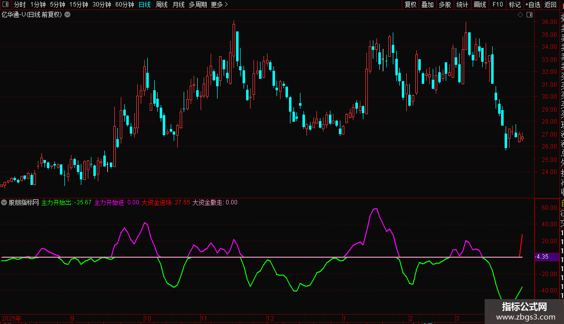Image resolution: width=564 pixels, height=324 pixels.
Task: Add stock with +自选 button
Action: 533,4
